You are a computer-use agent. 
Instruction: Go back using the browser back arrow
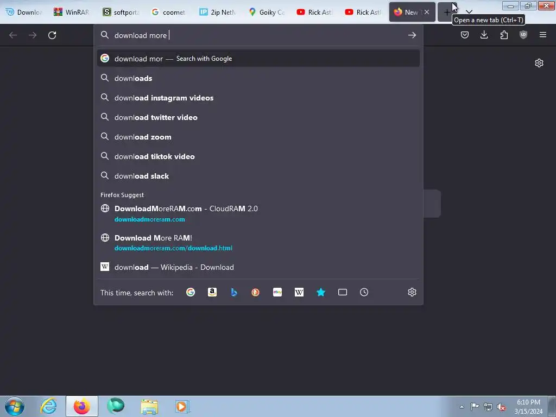13,35
